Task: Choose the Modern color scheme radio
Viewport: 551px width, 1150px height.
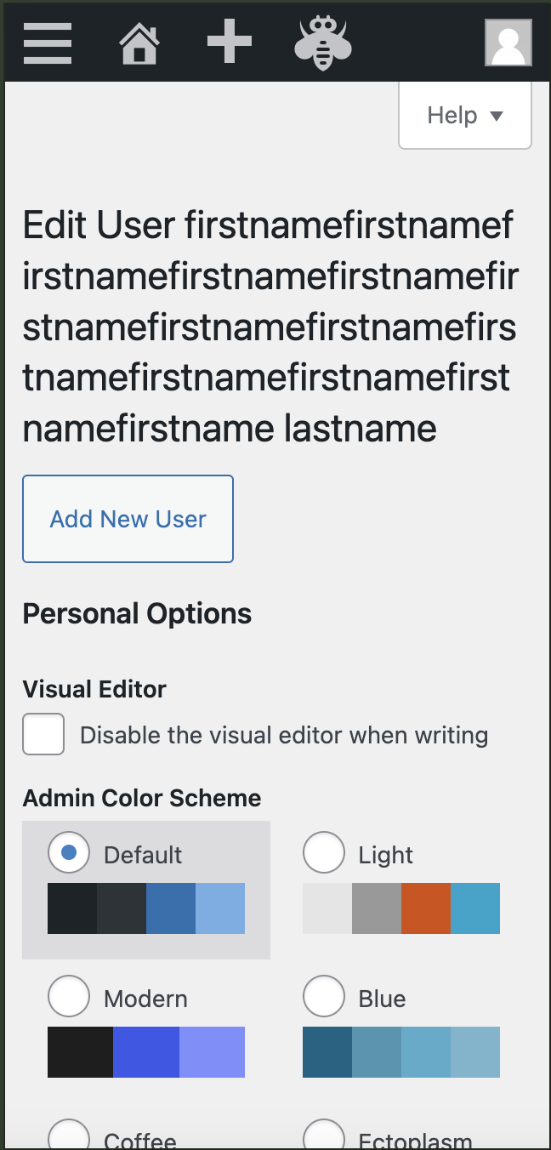Action: 69,996
